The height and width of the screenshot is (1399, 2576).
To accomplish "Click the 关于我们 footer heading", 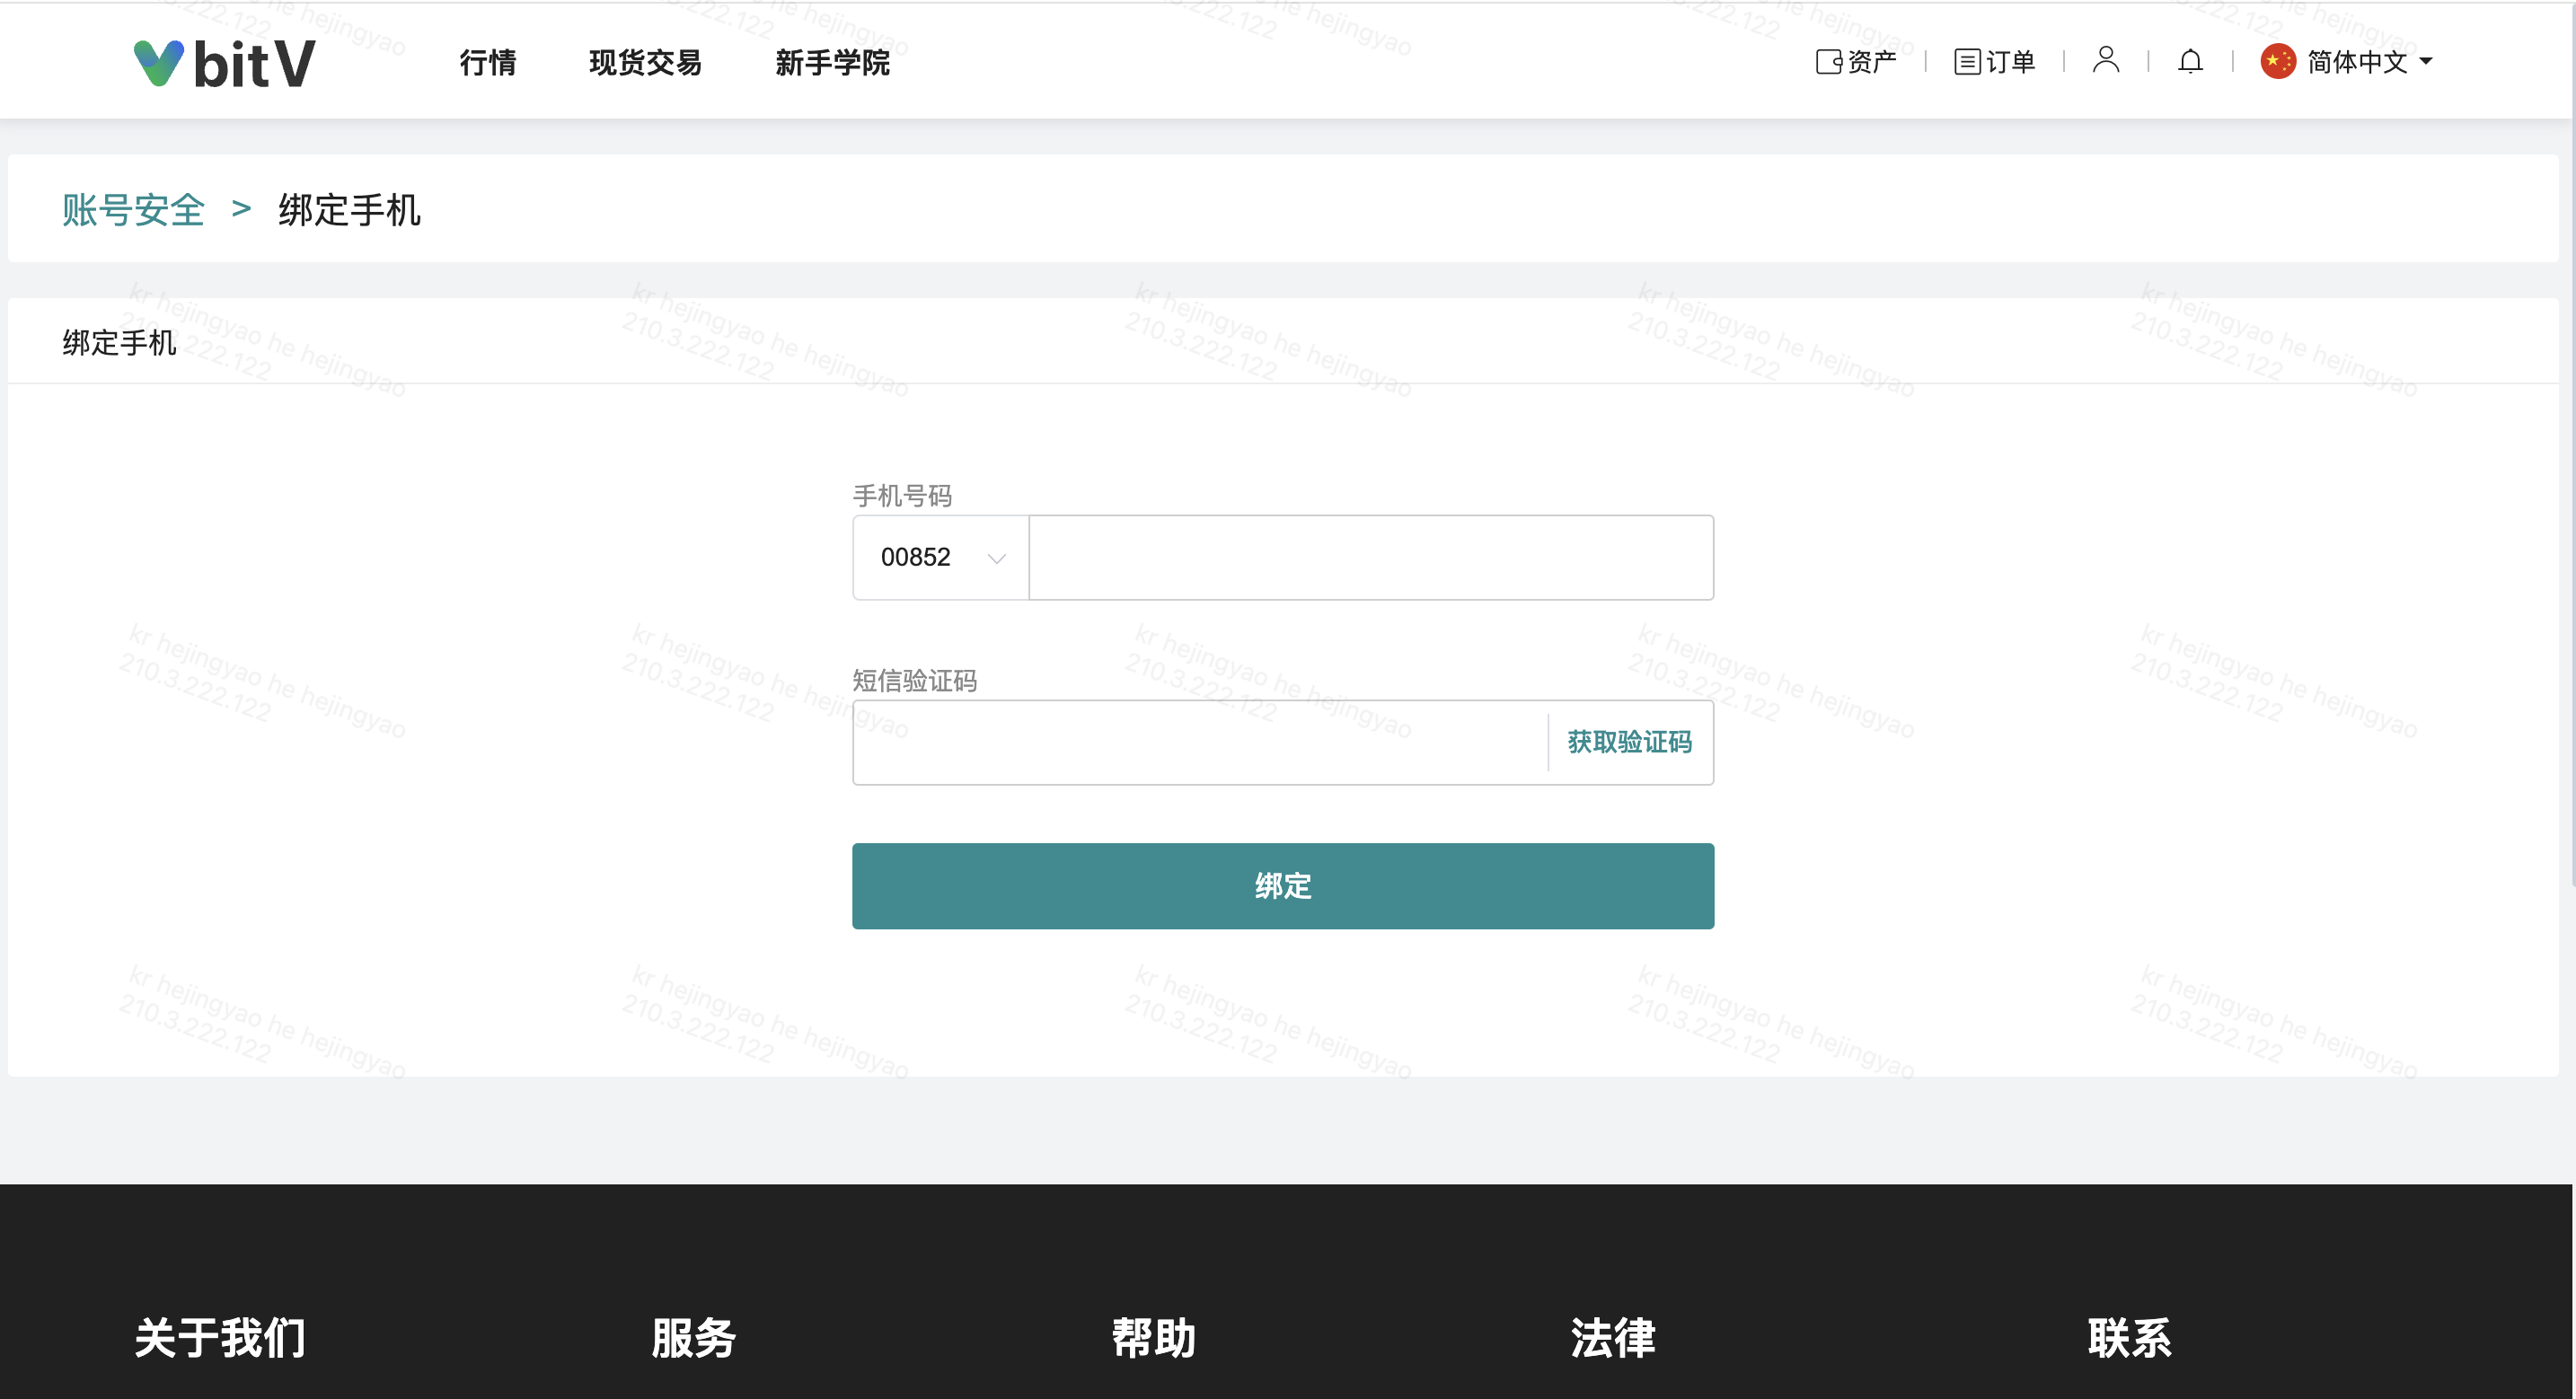I will (220, 1337).
